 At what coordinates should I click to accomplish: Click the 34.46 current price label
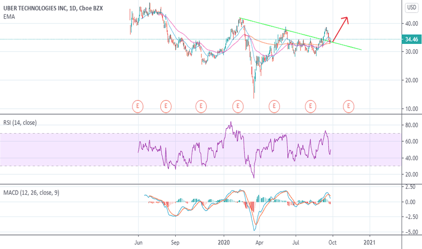(412, 39)
